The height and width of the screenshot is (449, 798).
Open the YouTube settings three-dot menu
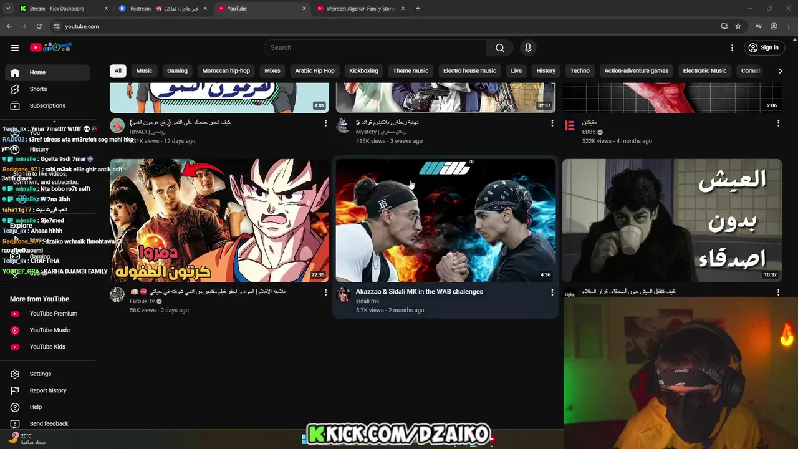point(733,47)
